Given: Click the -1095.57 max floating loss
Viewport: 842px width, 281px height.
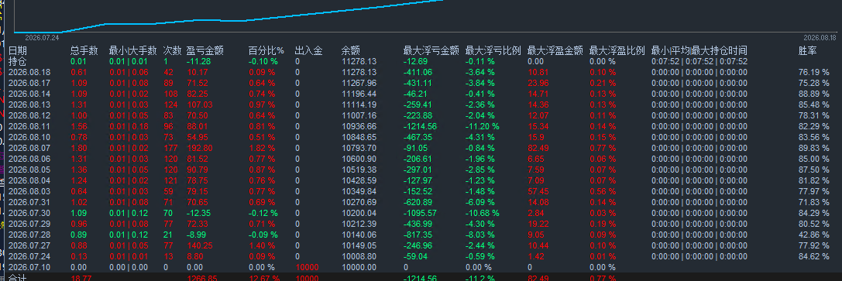Looking at the screenshot, I should click(x=420, y=213).
